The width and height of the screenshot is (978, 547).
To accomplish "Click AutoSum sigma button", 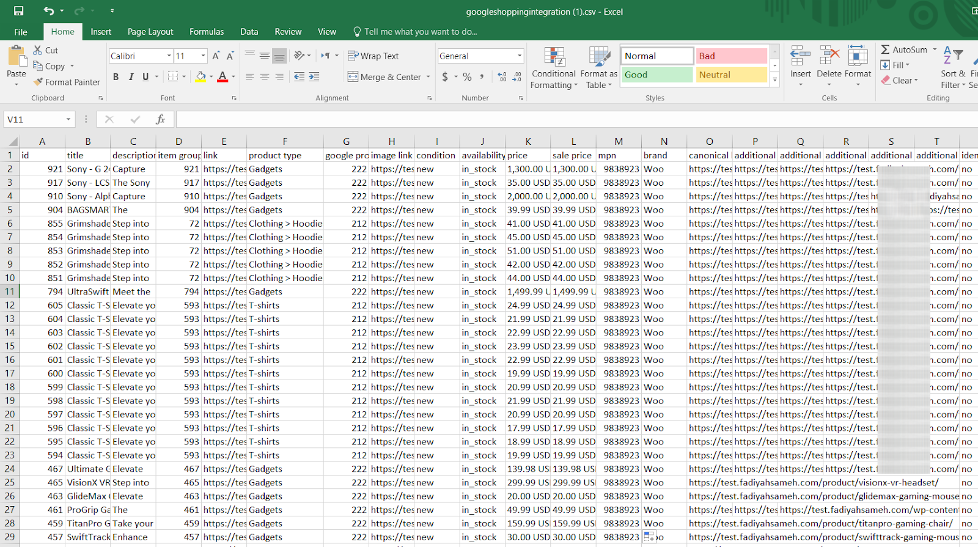I will click(x=904, y=50).
